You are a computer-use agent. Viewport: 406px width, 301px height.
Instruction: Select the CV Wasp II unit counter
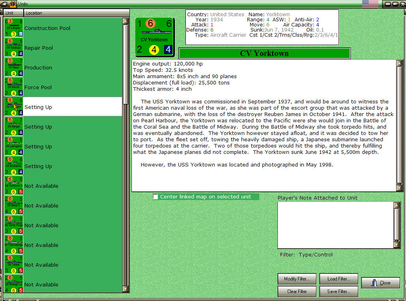click(x=13, y=205)
